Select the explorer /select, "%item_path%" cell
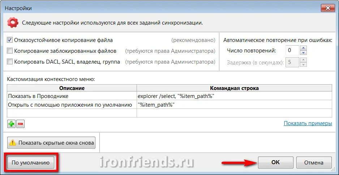The width and height of the screenshot is (339, 175). [x=234, y=96]
